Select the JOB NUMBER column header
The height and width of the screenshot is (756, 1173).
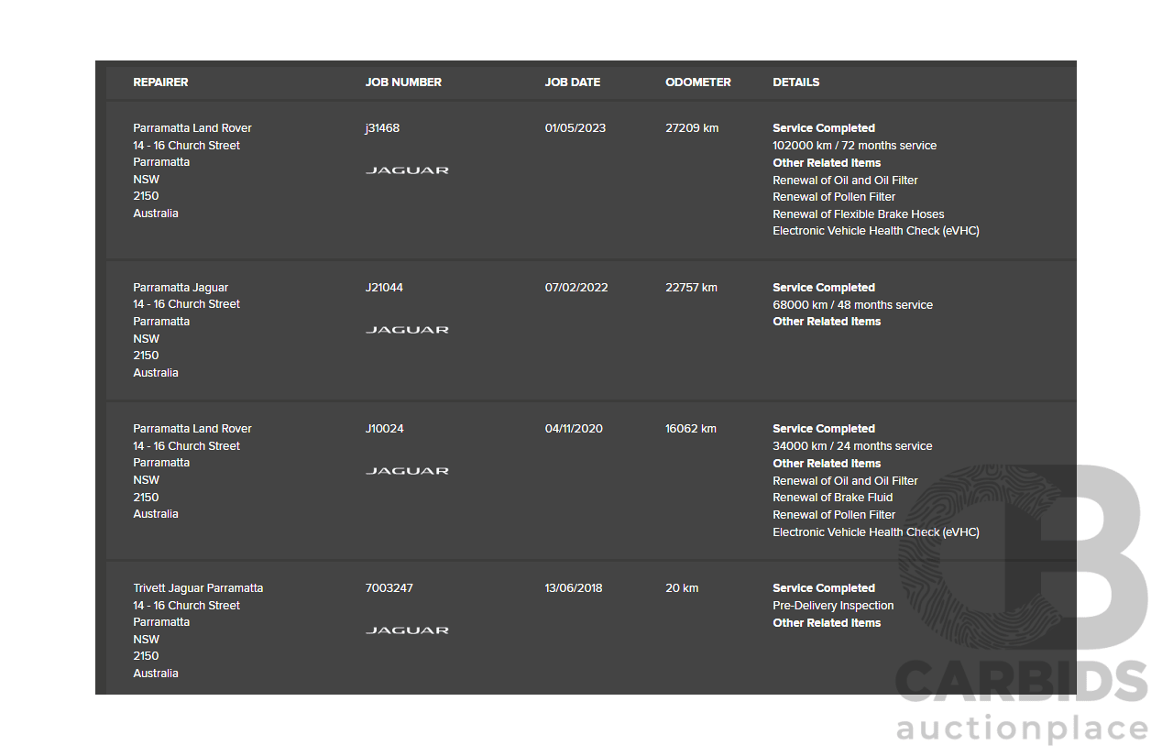tap(403, 82)
